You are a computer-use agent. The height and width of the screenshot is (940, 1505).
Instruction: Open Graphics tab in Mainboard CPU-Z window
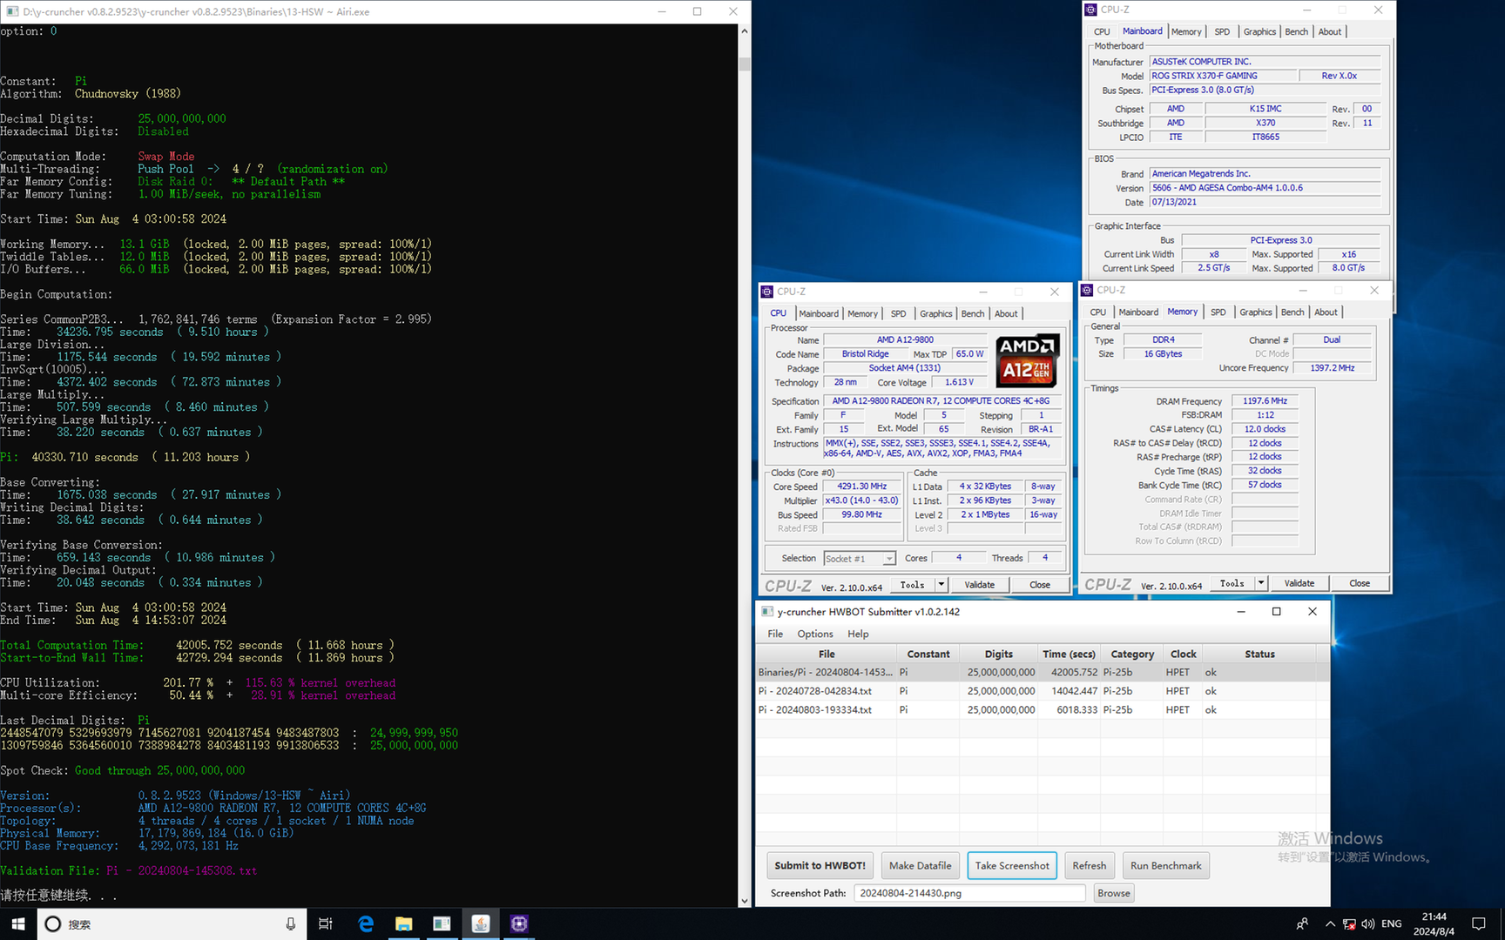point(1259,31)
